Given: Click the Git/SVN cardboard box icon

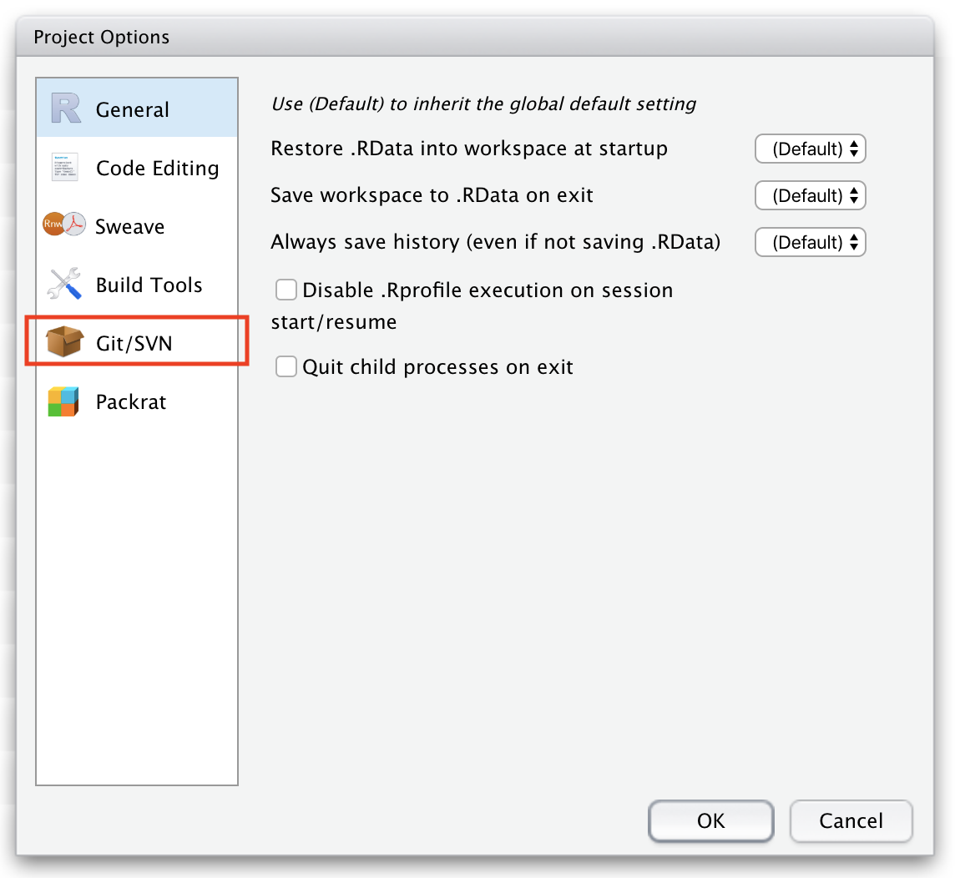Looking at the screenshot, I should click(64, 342).
